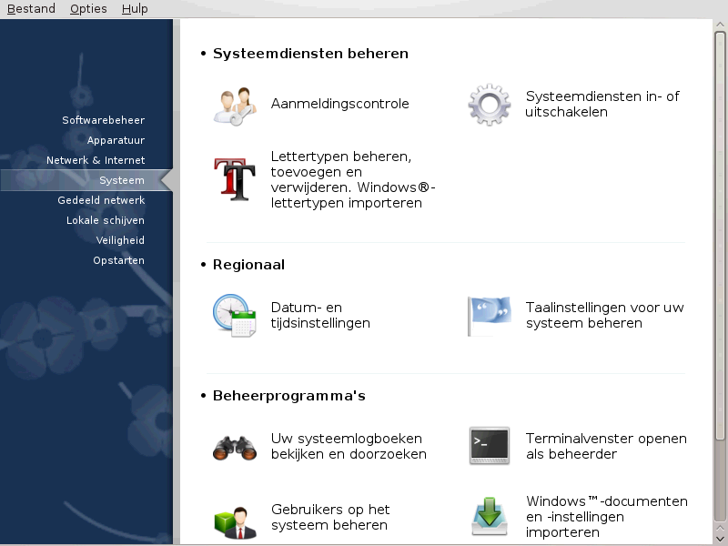Click Terminalvenster openen als beheerder
Viewport: 728px width, 546px height.
click(606, 446)
